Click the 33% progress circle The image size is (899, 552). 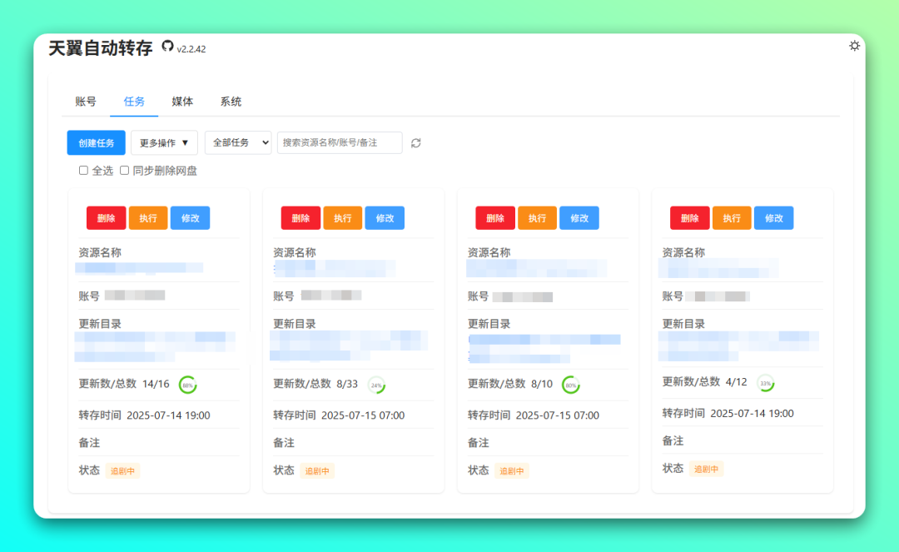[766, 383]
